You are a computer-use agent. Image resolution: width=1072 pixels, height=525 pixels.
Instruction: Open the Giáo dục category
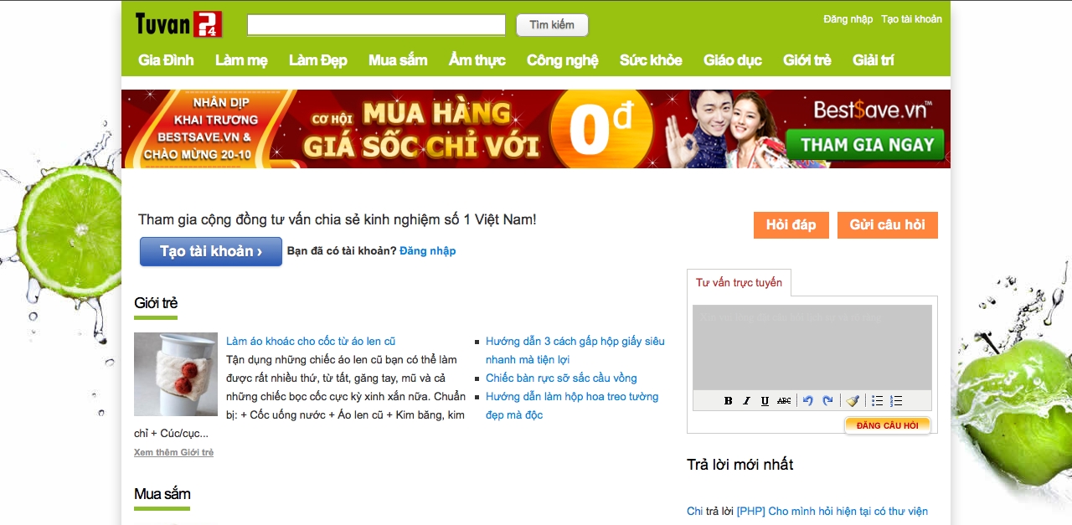click(x=733, y=60)
